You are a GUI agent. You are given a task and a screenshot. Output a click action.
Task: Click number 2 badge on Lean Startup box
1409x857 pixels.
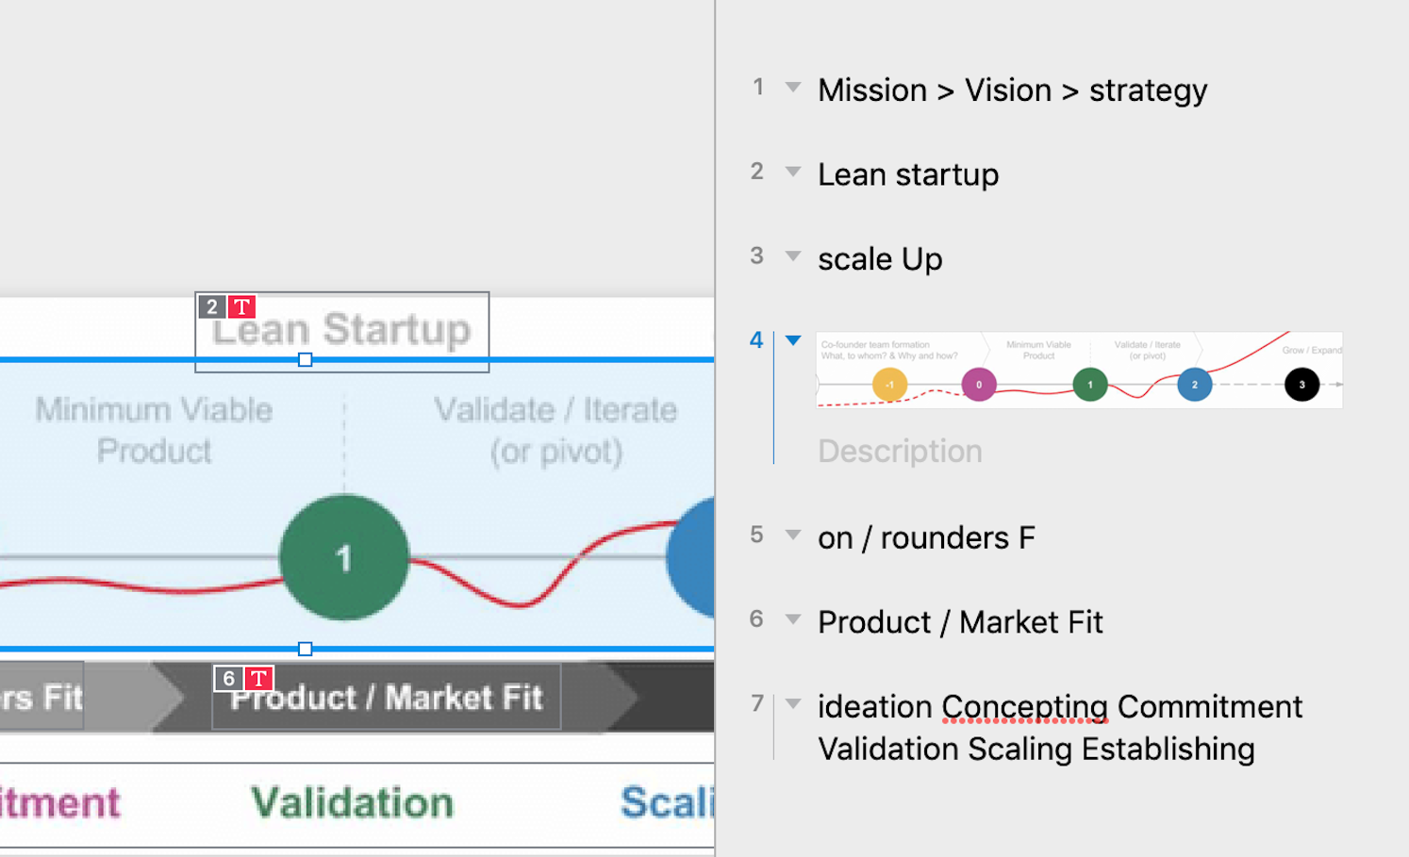pyautogui.click(x=212, y=307)
